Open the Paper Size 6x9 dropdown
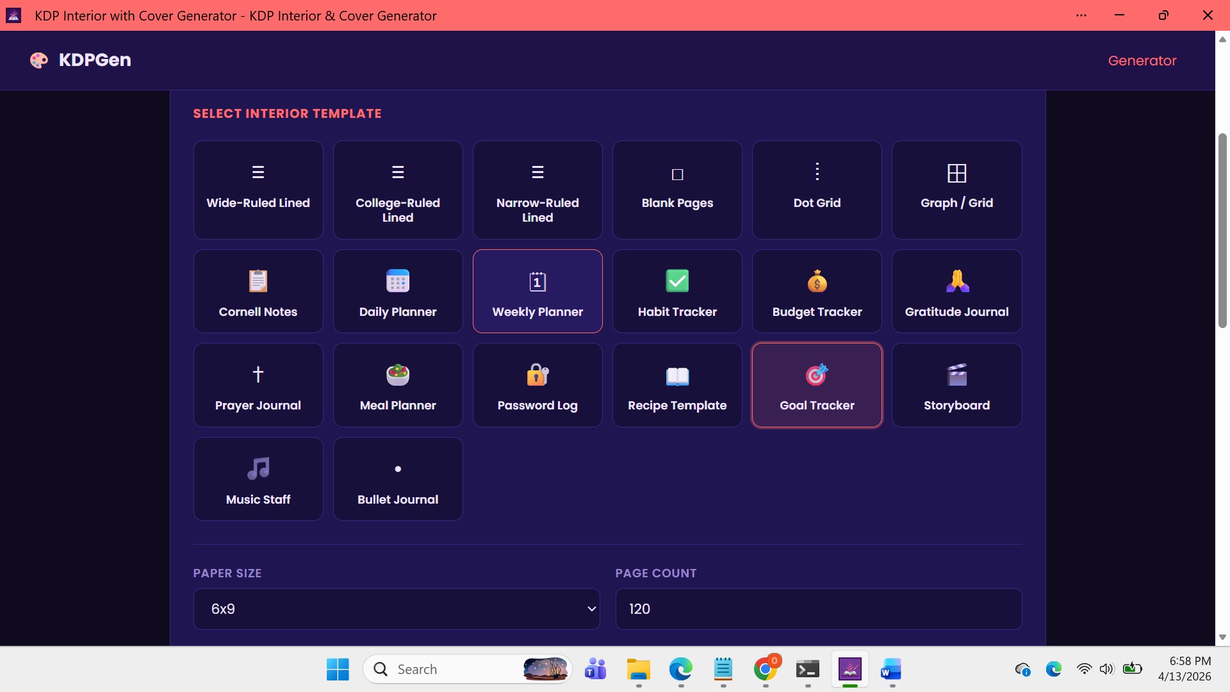This screenshot has height=692, width=1230. pos(397,609)
